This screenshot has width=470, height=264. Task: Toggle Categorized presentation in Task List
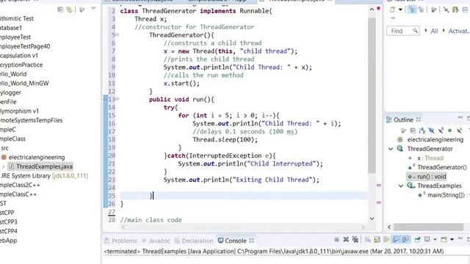click(412, 10)
